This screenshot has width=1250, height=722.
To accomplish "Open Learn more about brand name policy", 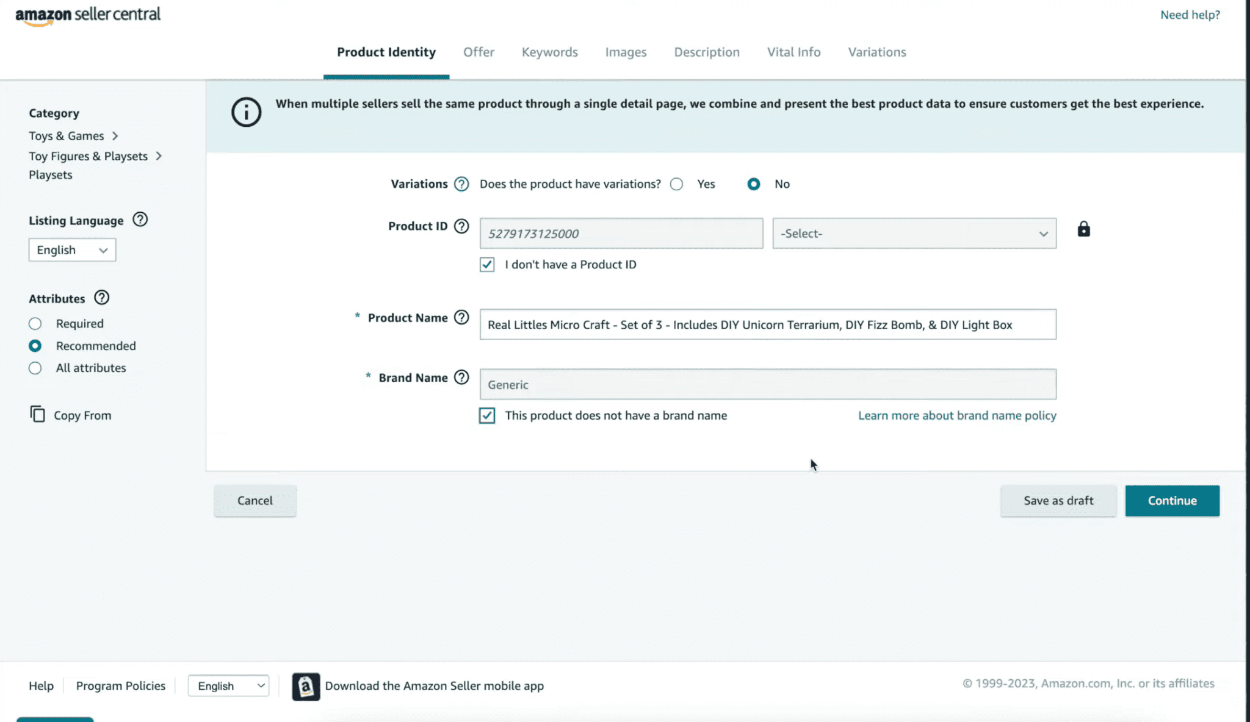I will pyautogui.click(x=956, y=415).
